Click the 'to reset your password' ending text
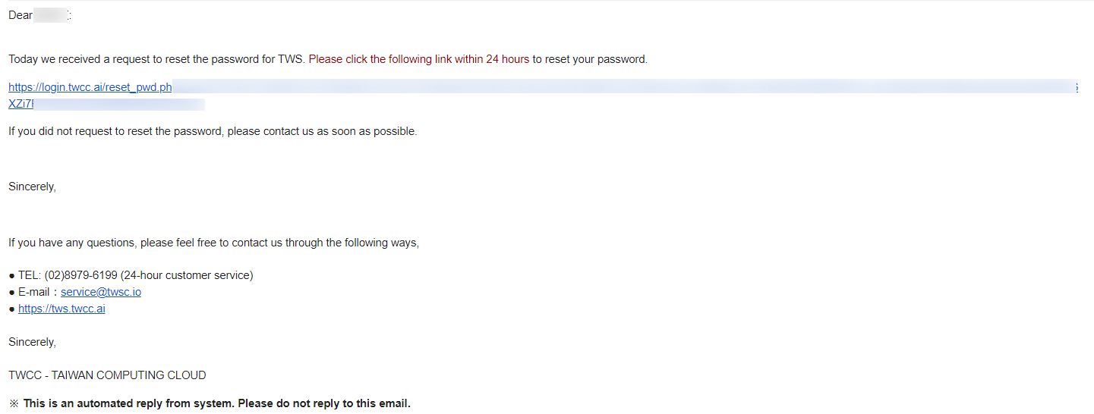Screen dimensions: 1094x414 (590, 59)
